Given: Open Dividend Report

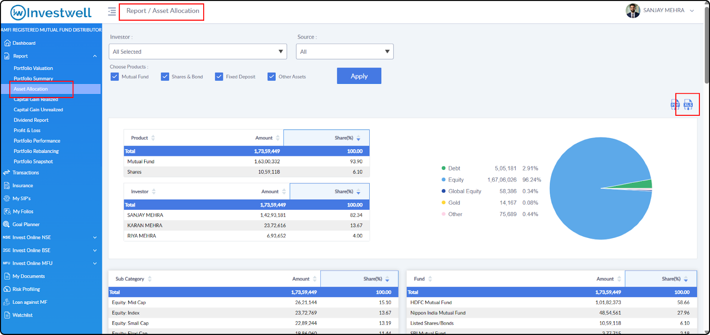Looking at the screenshot, I should pyautogui.click(x=31, y=120).
